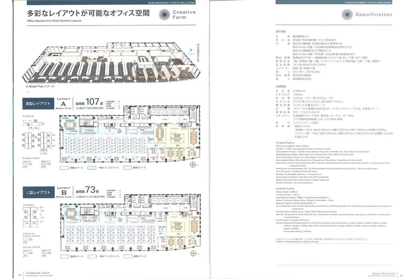Click the Creative Farm concentric circle logo
Viewport: 418px width, 279px height.
click(165, 15)
